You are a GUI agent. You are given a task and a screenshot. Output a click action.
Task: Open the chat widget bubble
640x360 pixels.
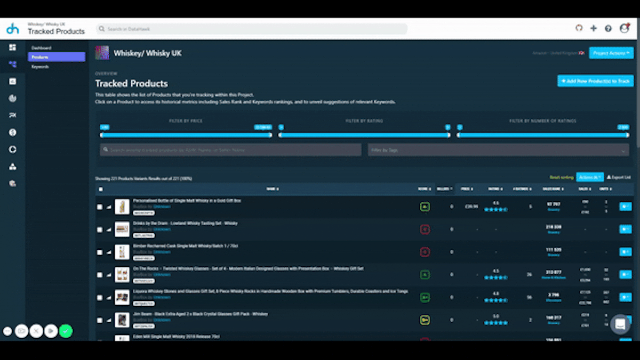coord(620,324)
